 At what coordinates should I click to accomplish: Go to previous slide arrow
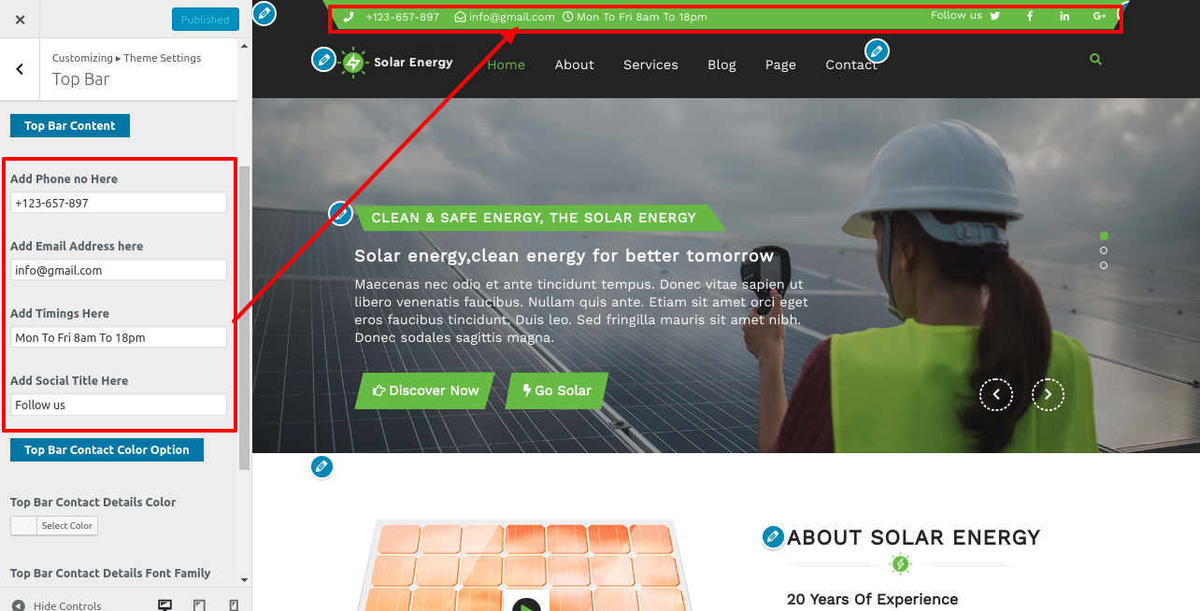(996, 394)
